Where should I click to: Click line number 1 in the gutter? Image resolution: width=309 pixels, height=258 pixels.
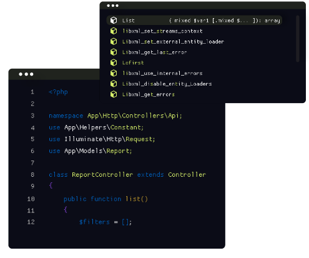32,92
